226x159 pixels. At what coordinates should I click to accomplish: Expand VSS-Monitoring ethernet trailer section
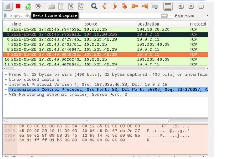(6, 95)
